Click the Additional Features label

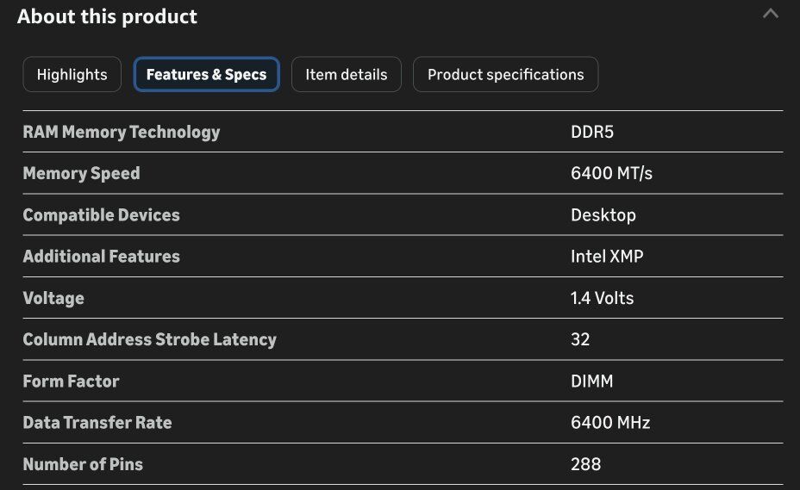point(102,256)
